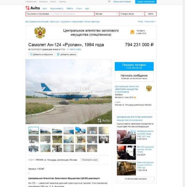Open the 'Грузовики и спецтехника' category dropdown
Viewport: 186px width, 187px height.
[x=39, y=14]
